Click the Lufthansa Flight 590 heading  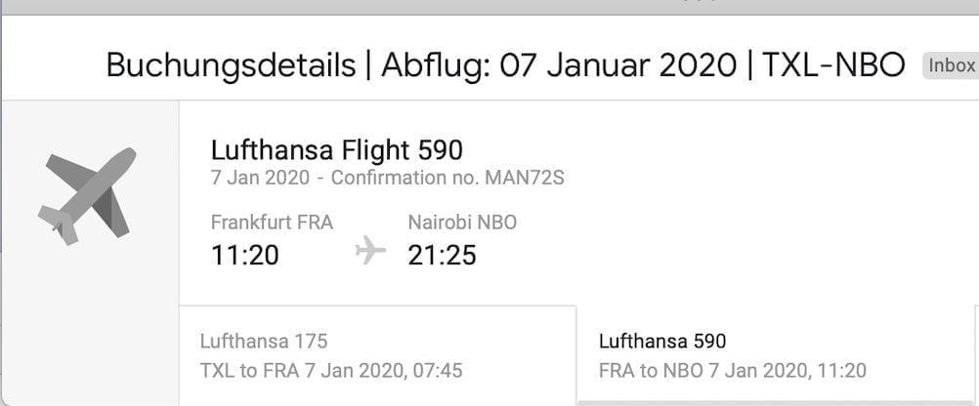(337, 150)
